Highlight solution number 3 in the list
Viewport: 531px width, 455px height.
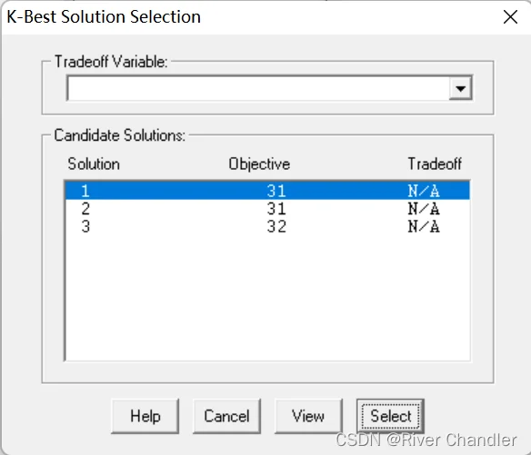[x=267, y=226]
